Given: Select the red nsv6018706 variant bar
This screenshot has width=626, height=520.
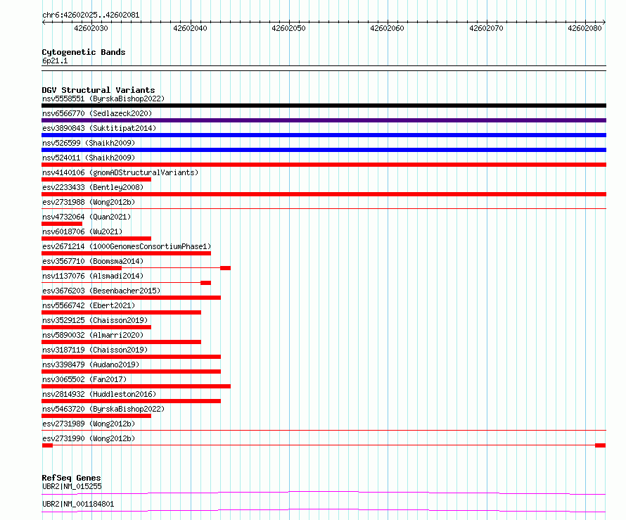Looking at the screenshot, I should click(96, 239).
